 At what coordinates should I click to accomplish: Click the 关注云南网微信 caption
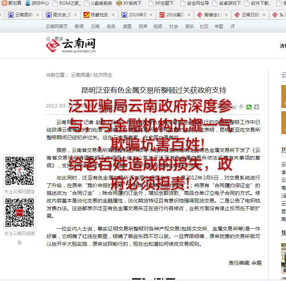19,192
